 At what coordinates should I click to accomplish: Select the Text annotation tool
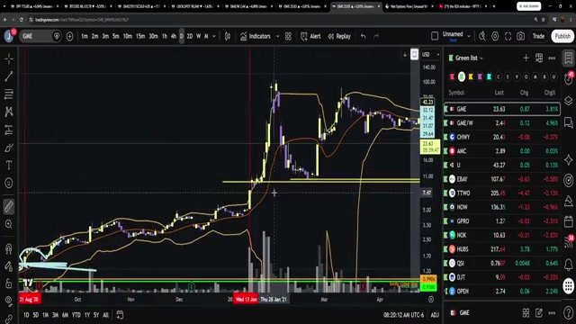[x=9, y=166]
